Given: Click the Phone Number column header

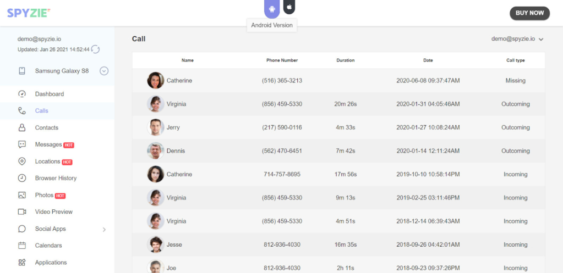Looking at the screenshot, I should pyautogui.click(x=282, y=60).
